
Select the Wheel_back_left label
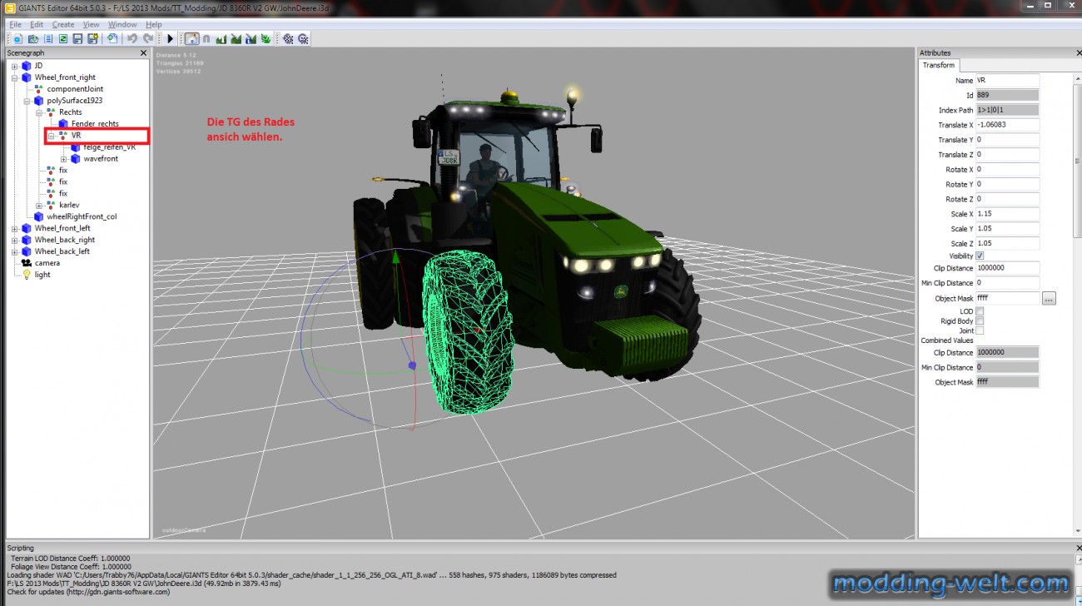click(x=62, y=251)
